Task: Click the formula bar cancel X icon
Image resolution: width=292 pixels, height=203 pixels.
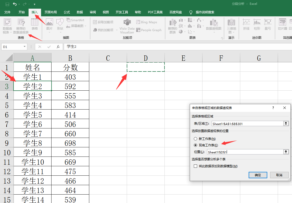Action: click(40, 47)
